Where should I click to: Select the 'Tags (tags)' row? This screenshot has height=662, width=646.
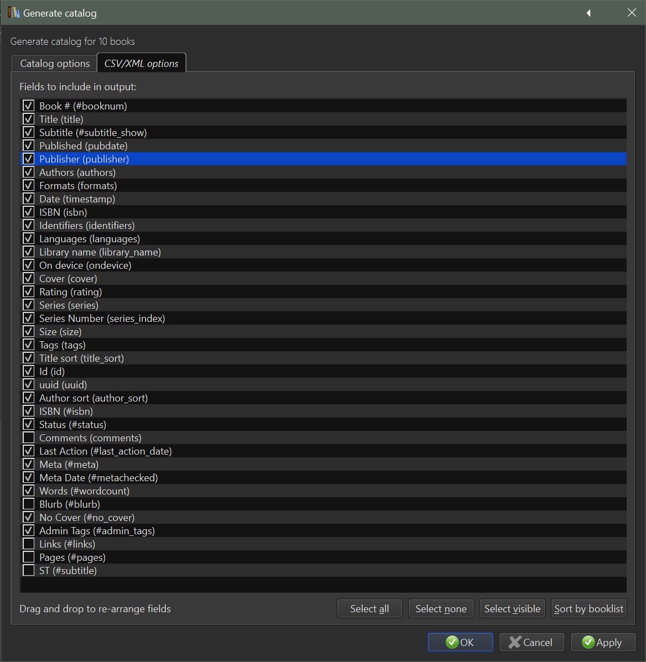click(324, 345)
